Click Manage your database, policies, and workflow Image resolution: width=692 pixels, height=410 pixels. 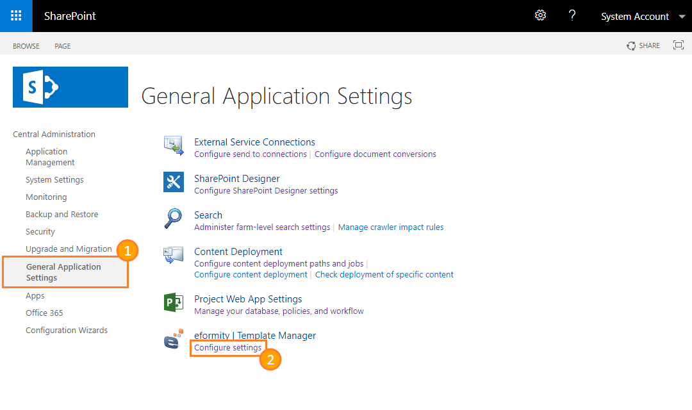[279, 311]
